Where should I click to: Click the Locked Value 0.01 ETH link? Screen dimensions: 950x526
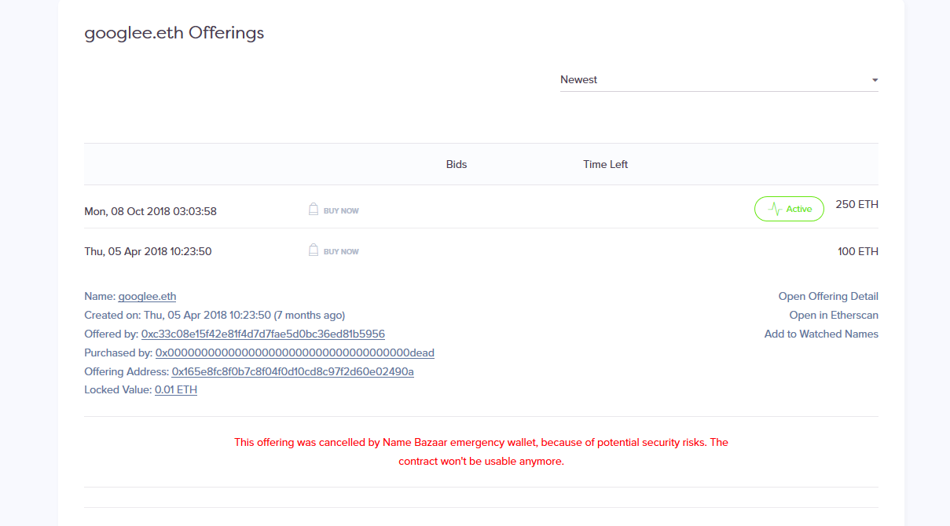(176, 390)
